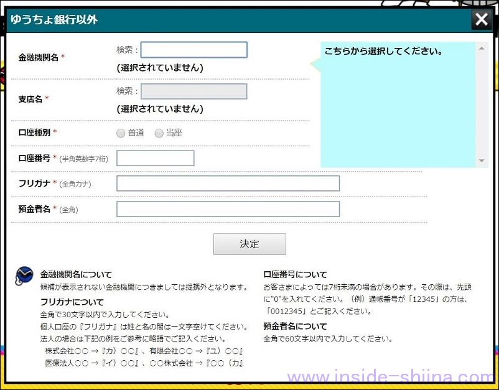Select the 当座 account type radio
This screenshot has width=499, height=390.
pos(159,133)
